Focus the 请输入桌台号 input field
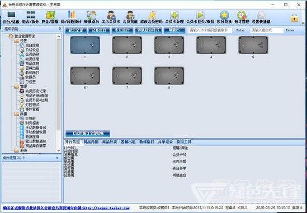 tap(267, 30)
